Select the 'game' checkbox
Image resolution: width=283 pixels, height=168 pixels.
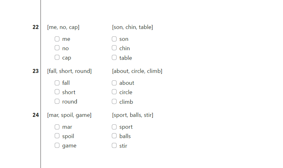(57, 145)
